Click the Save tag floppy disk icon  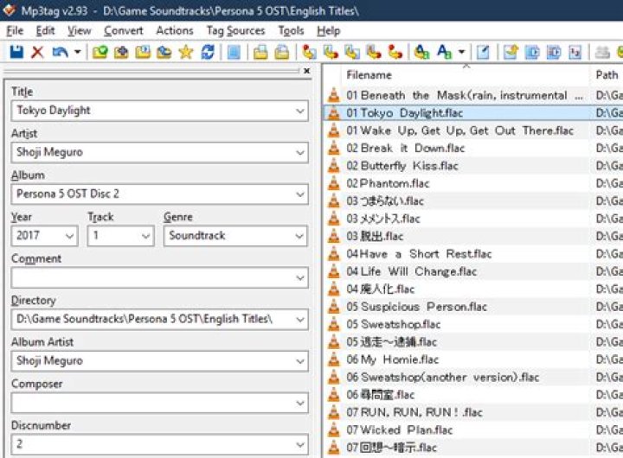click(x=16, y=52)
